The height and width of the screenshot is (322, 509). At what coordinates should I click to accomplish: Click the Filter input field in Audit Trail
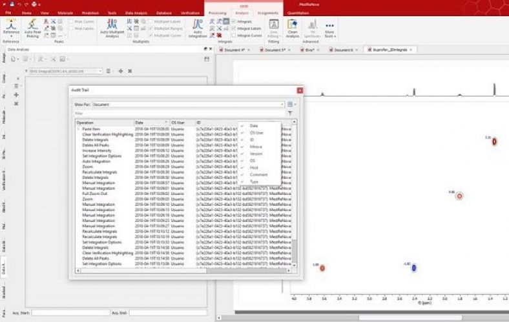pos(180,114)
